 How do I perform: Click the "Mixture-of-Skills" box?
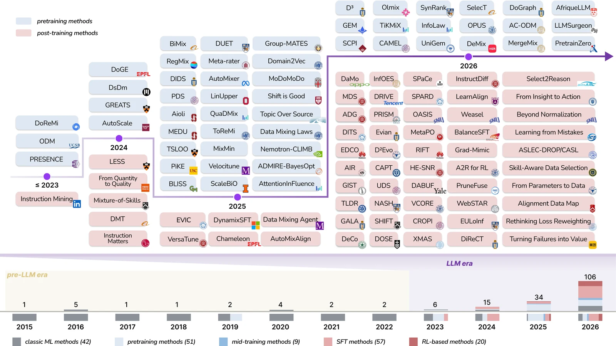117,201
